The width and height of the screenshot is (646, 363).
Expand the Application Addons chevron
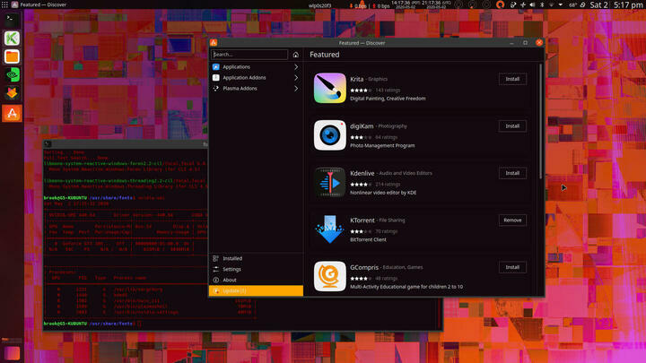pos(296,77)
